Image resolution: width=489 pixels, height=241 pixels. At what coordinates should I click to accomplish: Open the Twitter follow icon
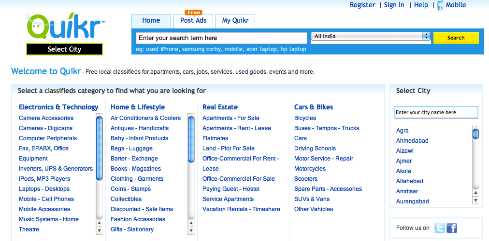click(x=440, y=228)
